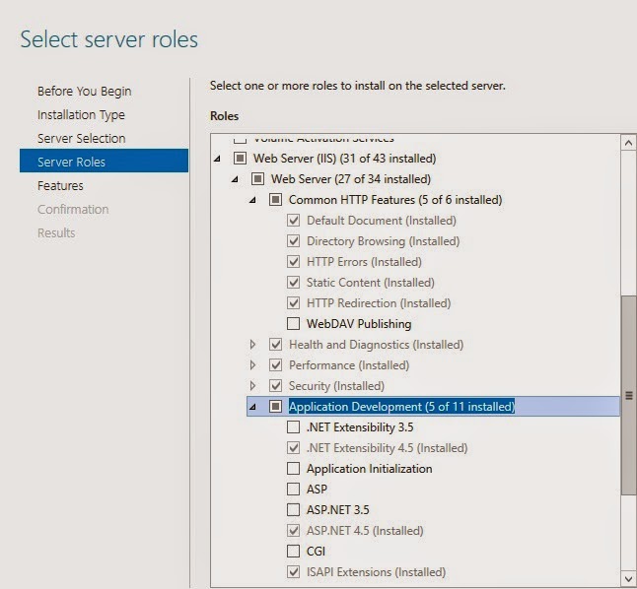Toggle the HTTP Redirection checkbox

point(293,303)
